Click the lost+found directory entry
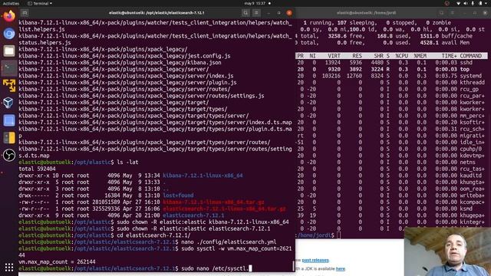The image size is (491, 276). tap(178, 195)
